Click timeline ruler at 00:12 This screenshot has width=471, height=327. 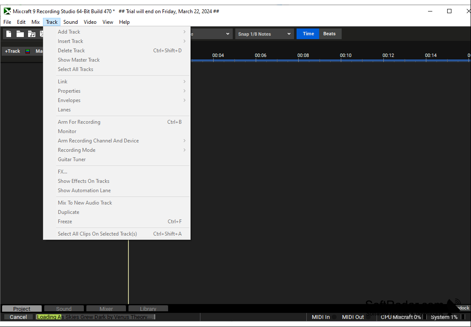coord(388,56)
